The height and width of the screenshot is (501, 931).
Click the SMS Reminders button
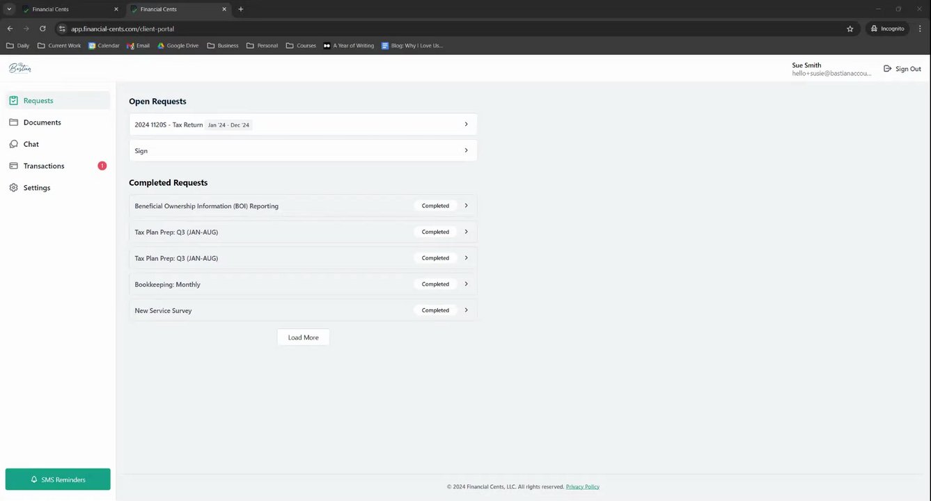pyautogui.click(x=58, y=479)
